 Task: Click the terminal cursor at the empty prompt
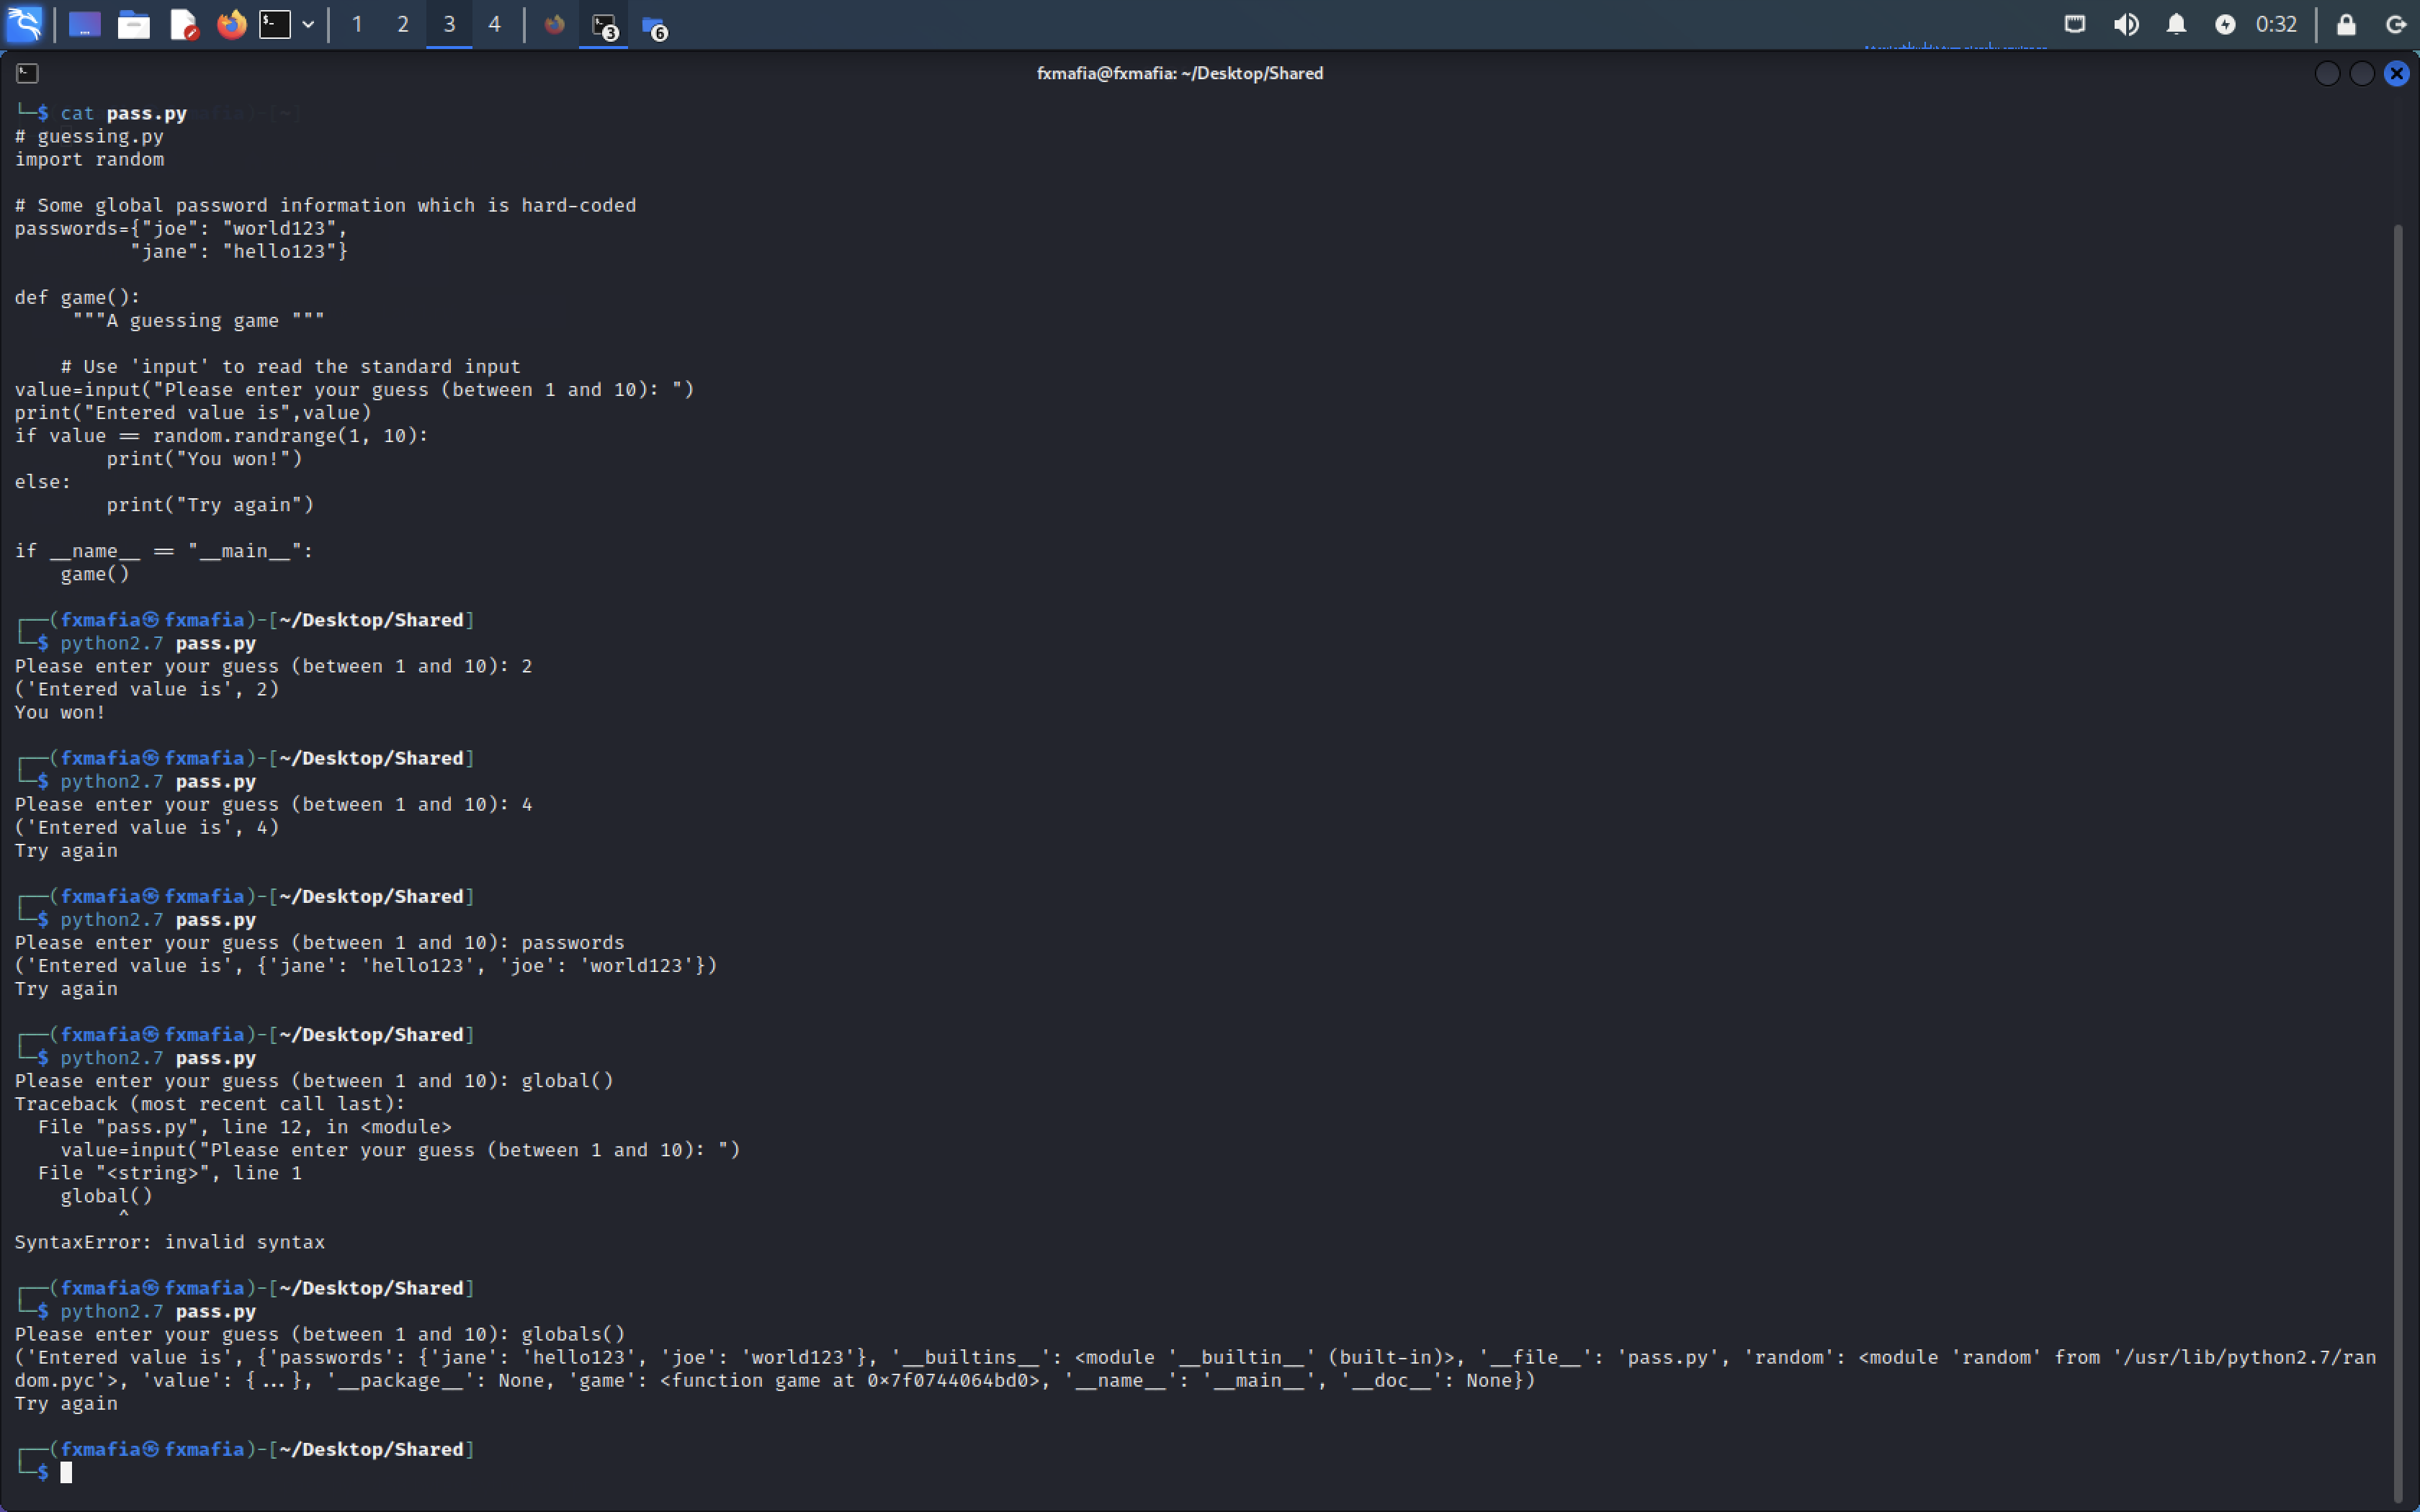click(x=66, y=1472)
